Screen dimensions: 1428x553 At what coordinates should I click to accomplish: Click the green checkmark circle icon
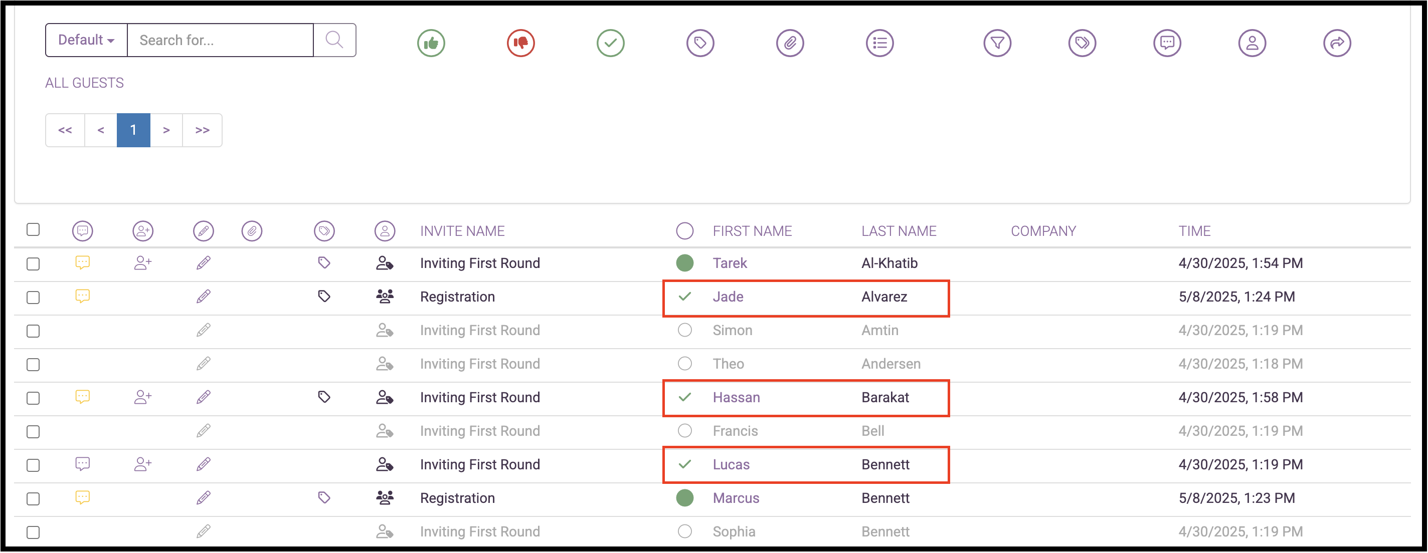(610, 43)
